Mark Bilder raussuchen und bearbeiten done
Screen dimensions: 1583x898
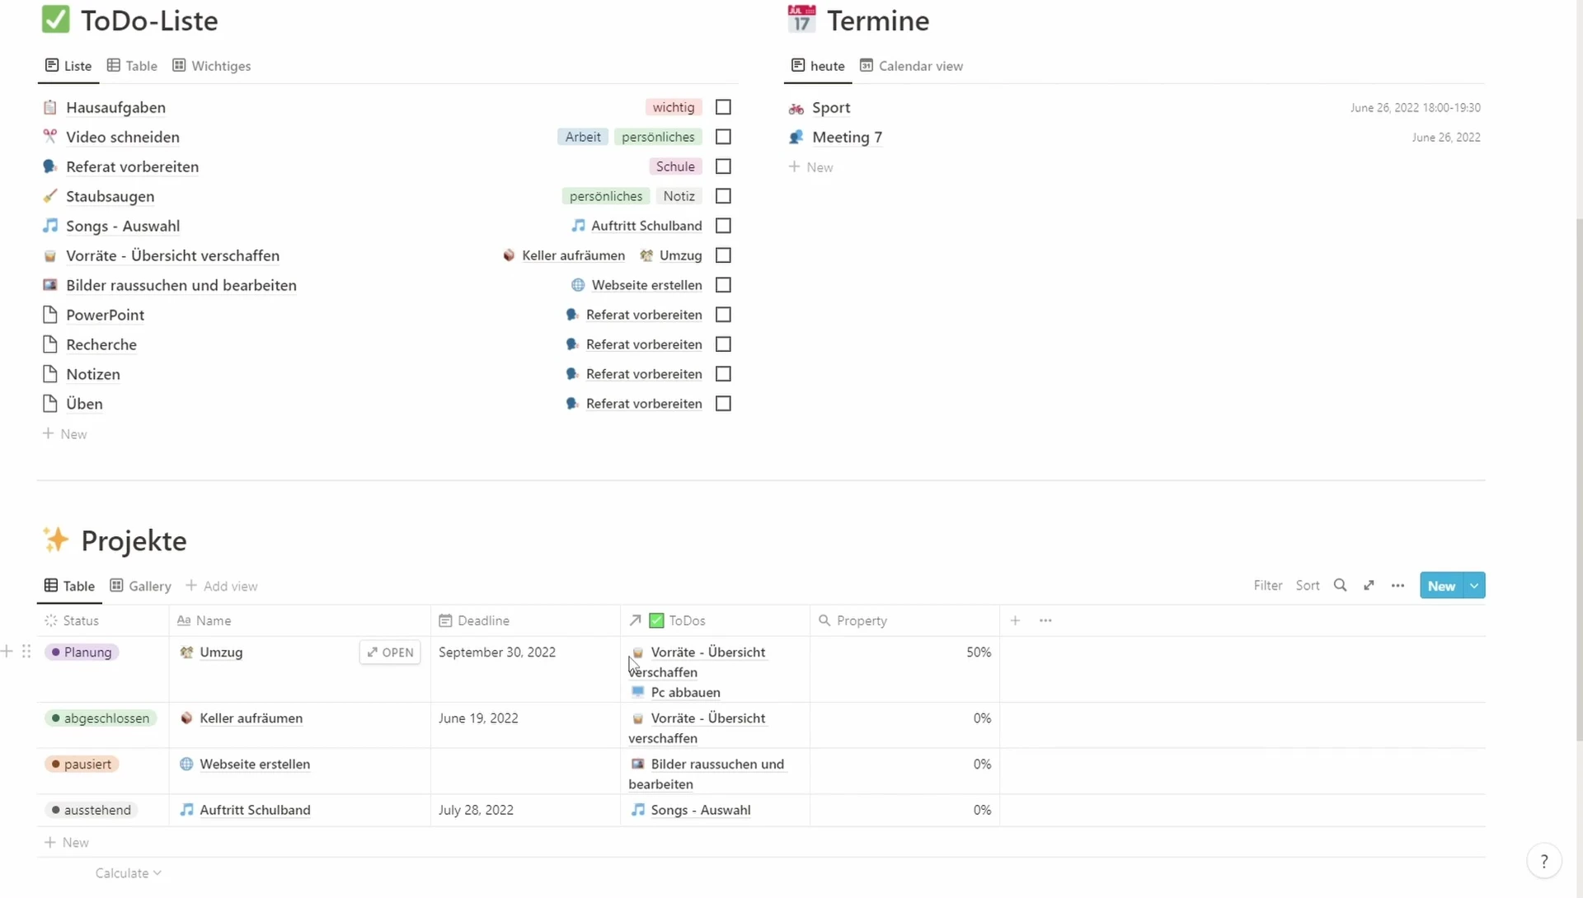click(x=723, y=285)
